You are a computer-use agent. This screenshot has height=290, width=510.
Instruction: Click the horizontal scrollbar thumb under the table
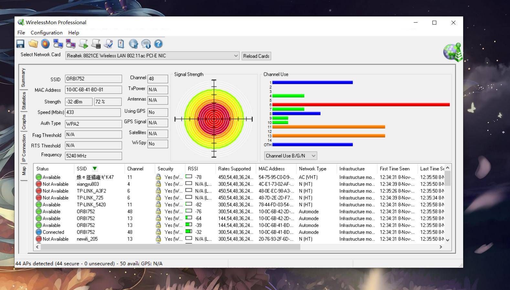[x=170, y=247]
